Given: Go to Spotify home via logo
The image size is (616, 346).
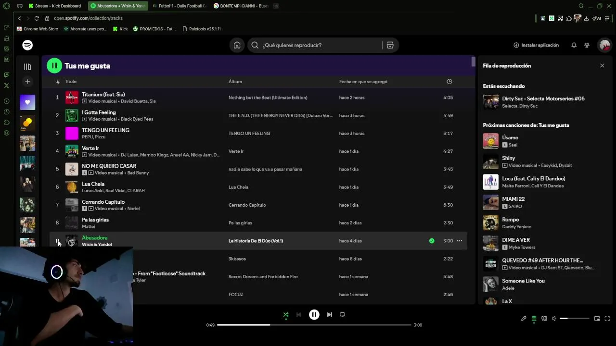Looking at the screenshot, I should click(27, 45).
